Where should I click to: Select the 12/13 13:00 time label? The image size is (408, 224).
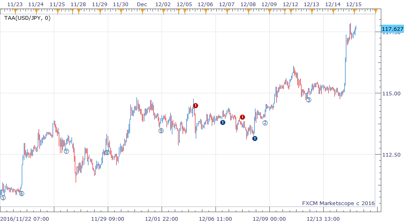(x=323, y=219)
